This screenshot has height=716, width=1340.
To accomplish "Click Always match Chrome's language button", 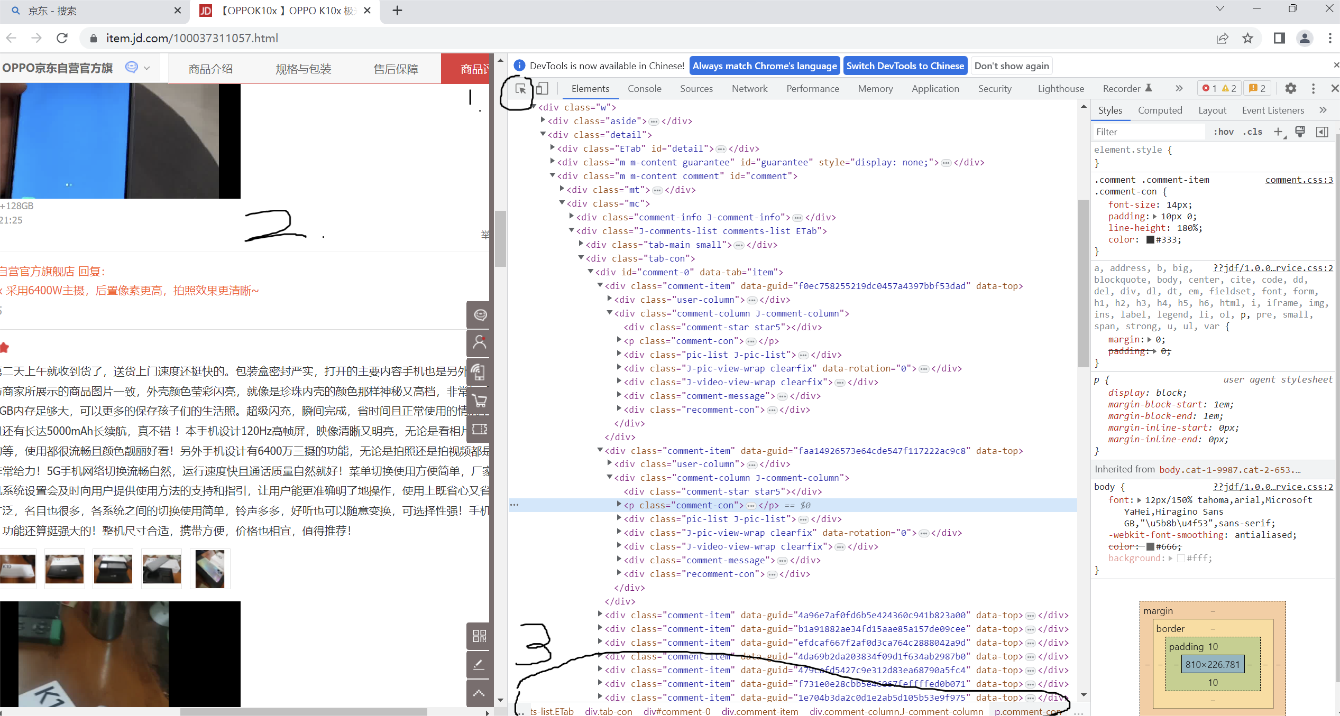I will pyautogui.click(x=765, y=66).
